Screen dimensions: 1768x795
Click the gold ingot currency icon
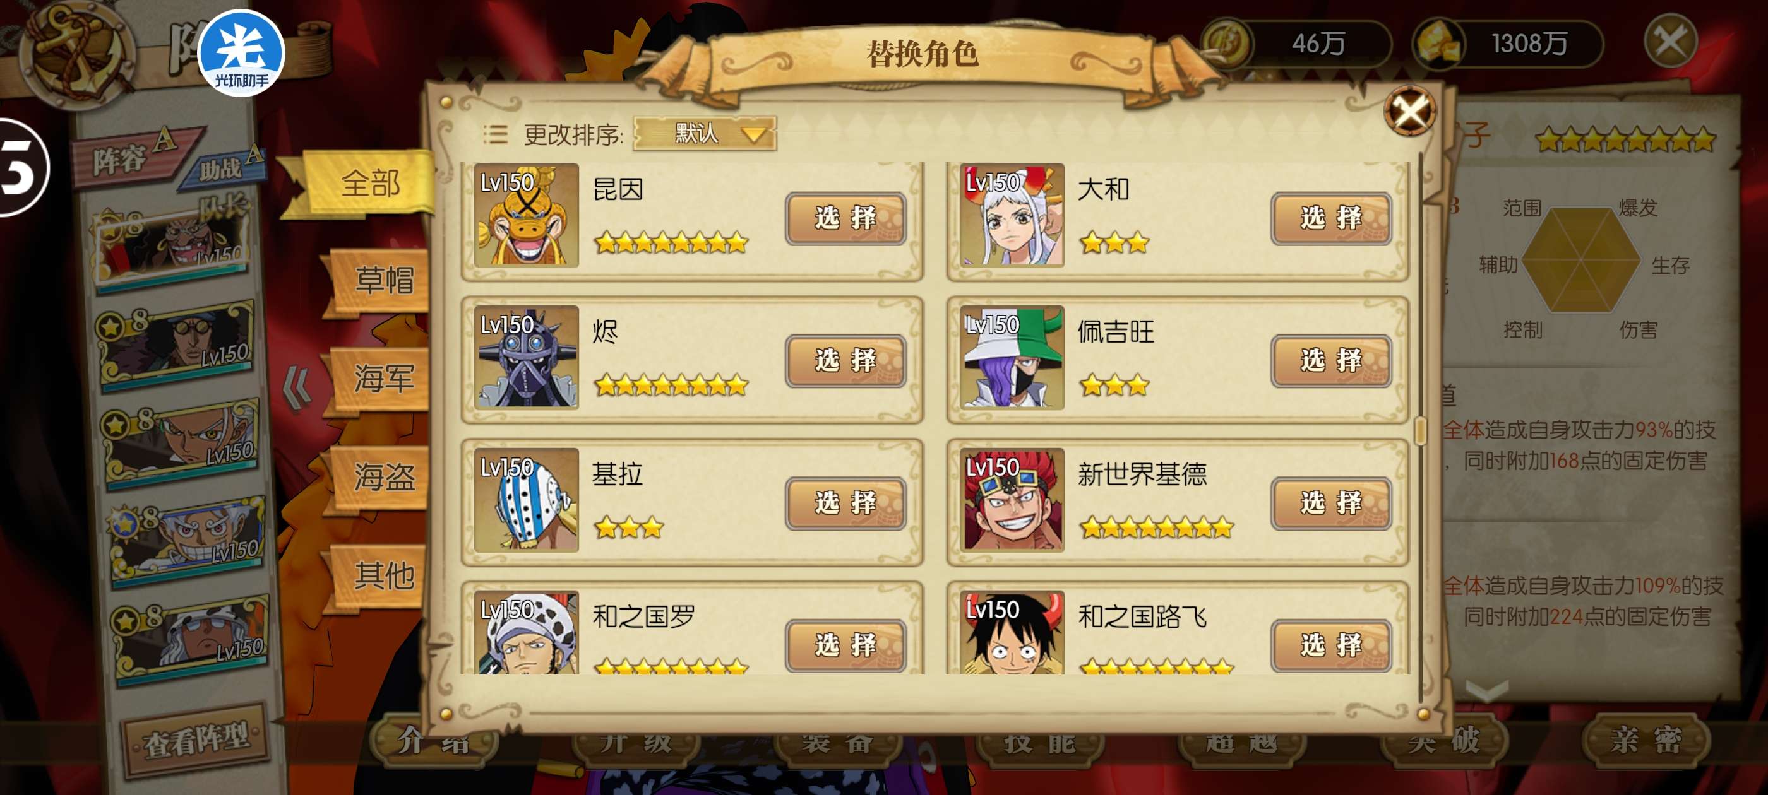point(1437,43)
